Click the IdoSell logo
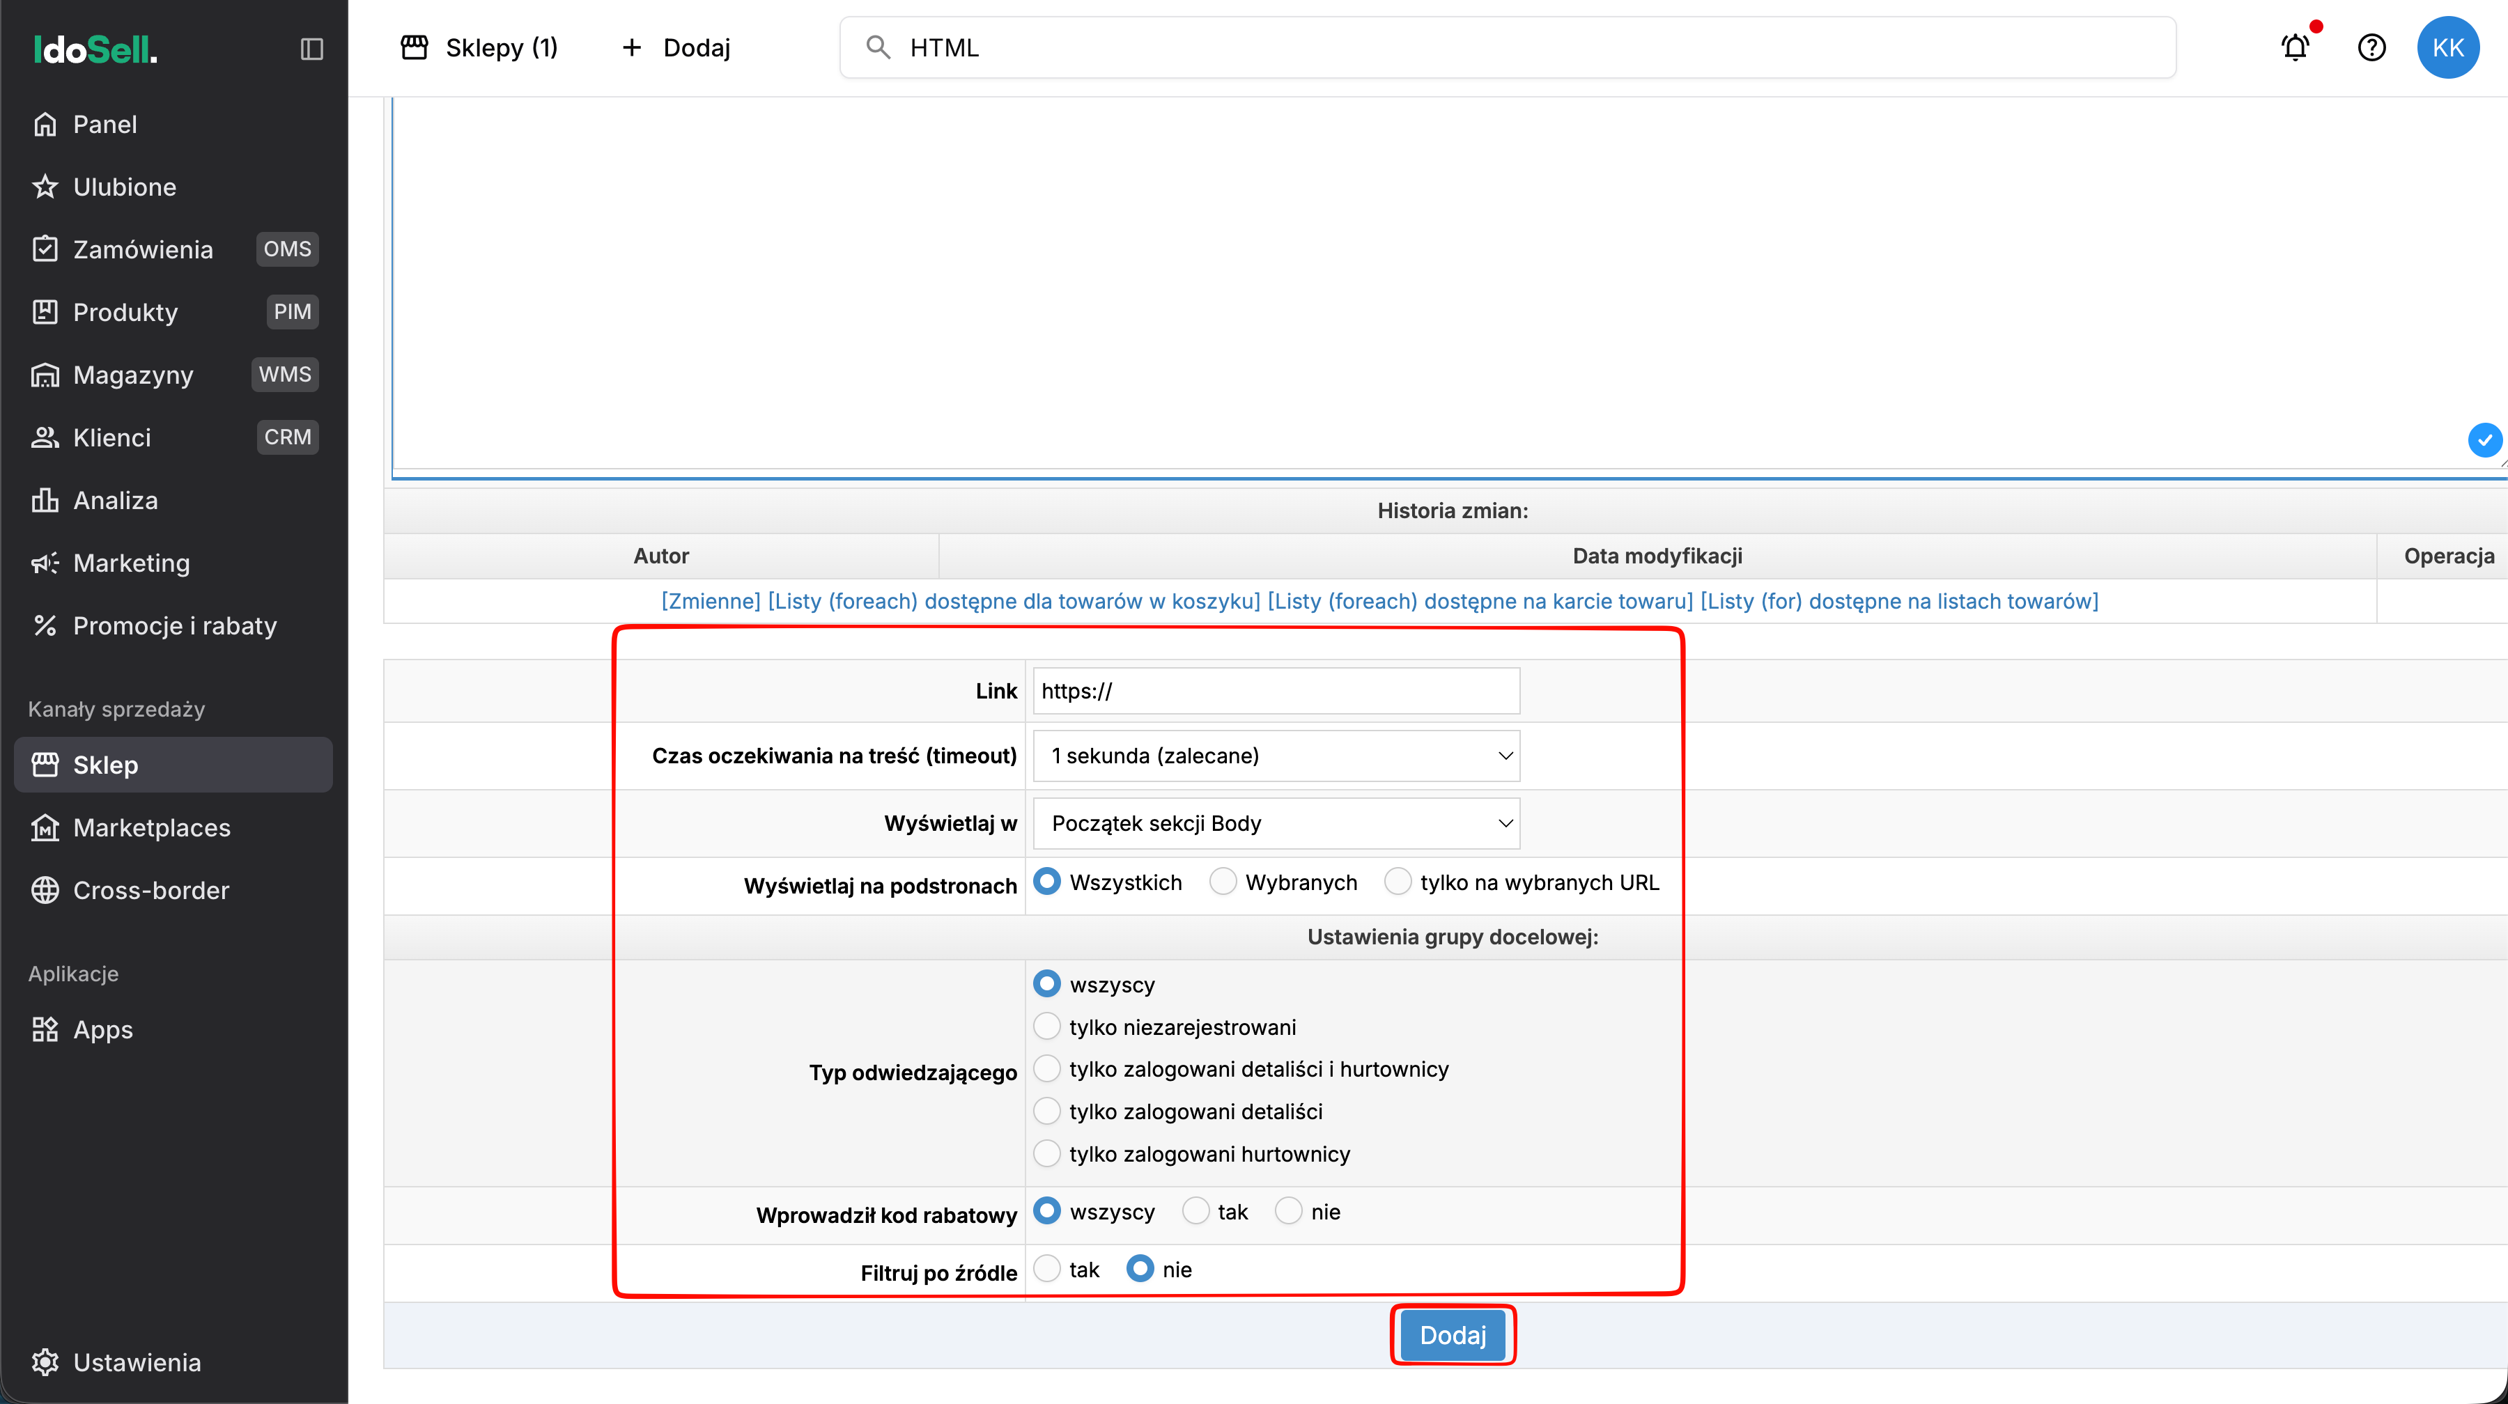The height and width of the screenshot is (1404, 2508). tap(95, 49)
